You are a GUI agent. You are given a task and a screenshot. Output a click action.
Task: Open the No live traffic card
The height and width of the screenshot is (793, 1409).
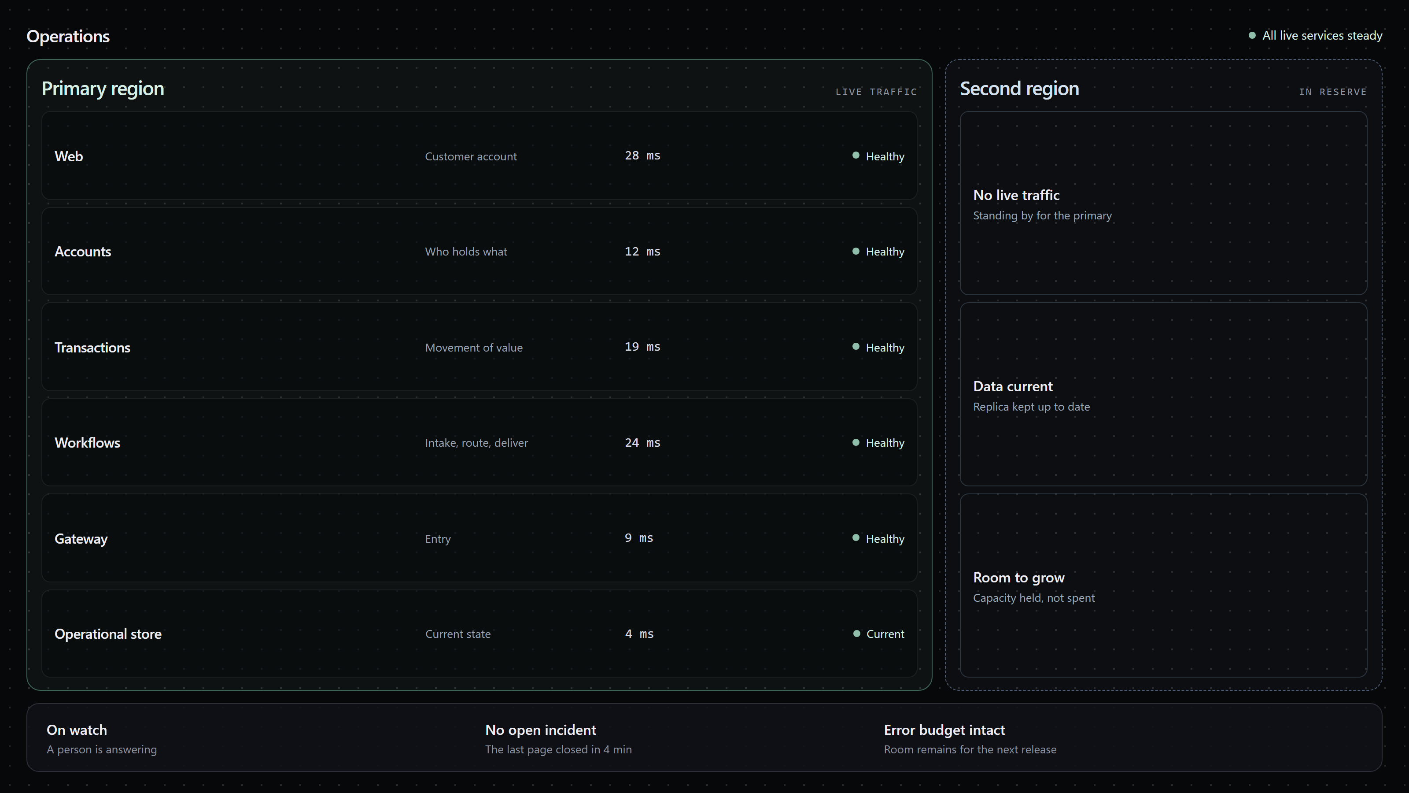tap(1163, 203)
